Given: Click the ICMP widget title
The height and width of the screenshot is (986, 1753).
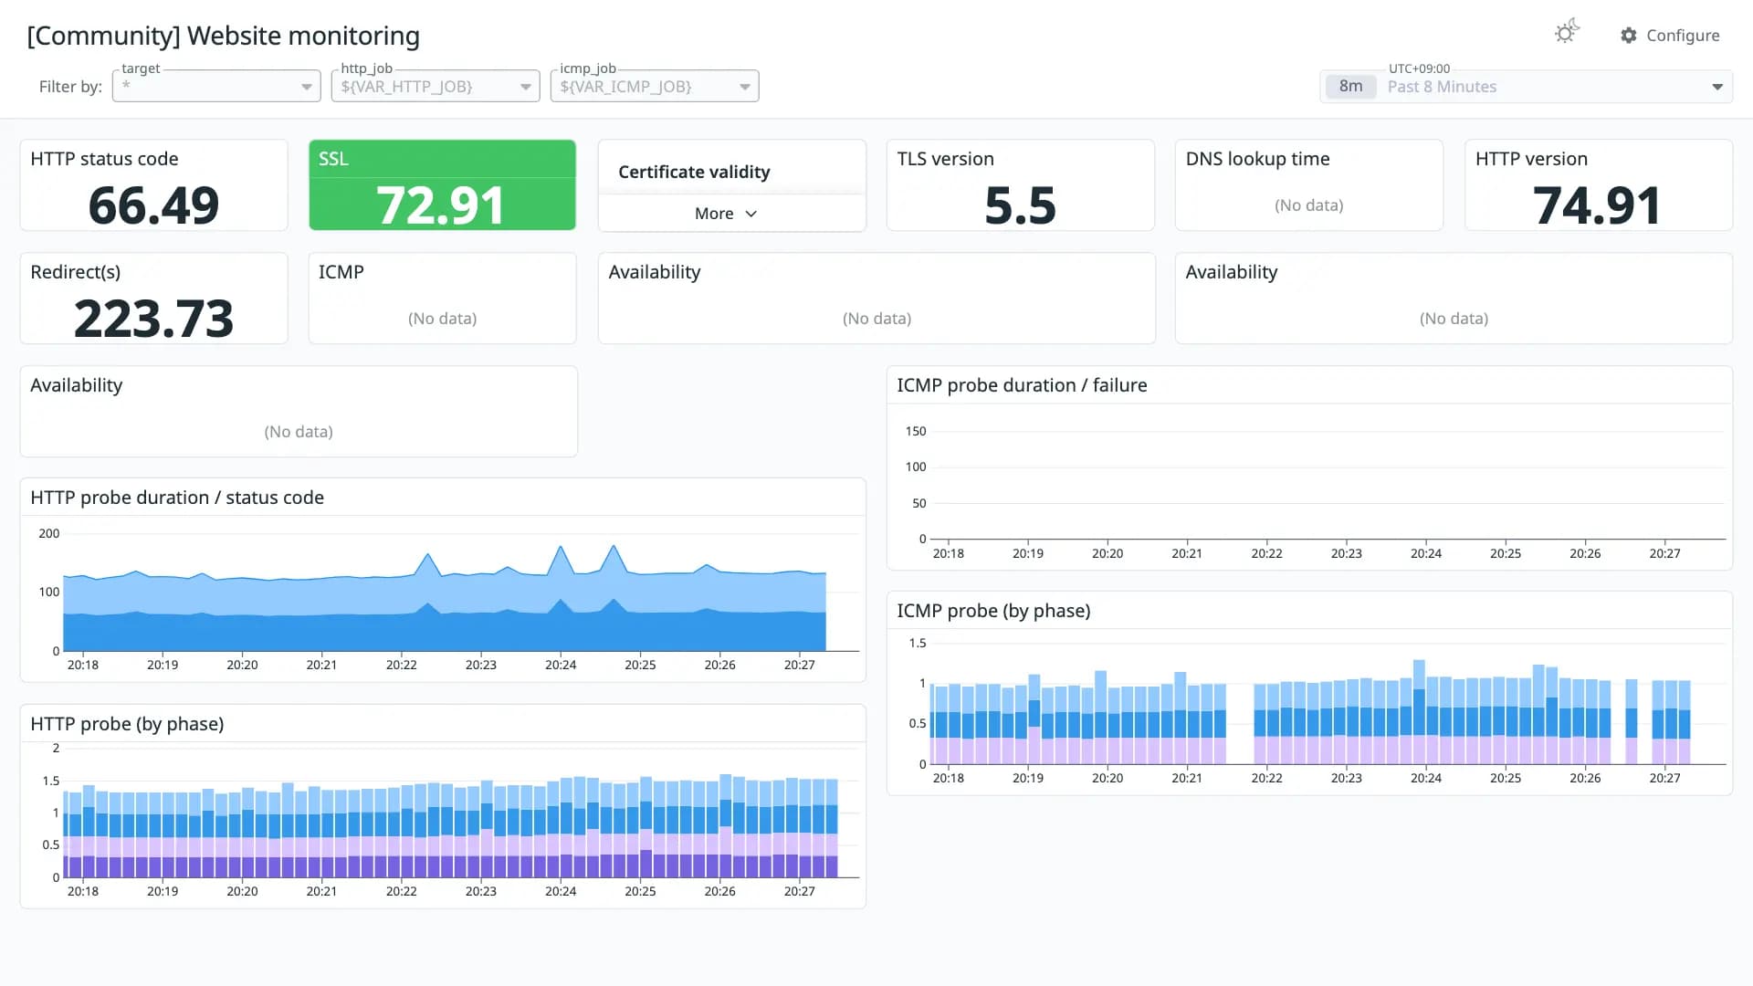Looking at the screenshot, I should tap(341, 272).
